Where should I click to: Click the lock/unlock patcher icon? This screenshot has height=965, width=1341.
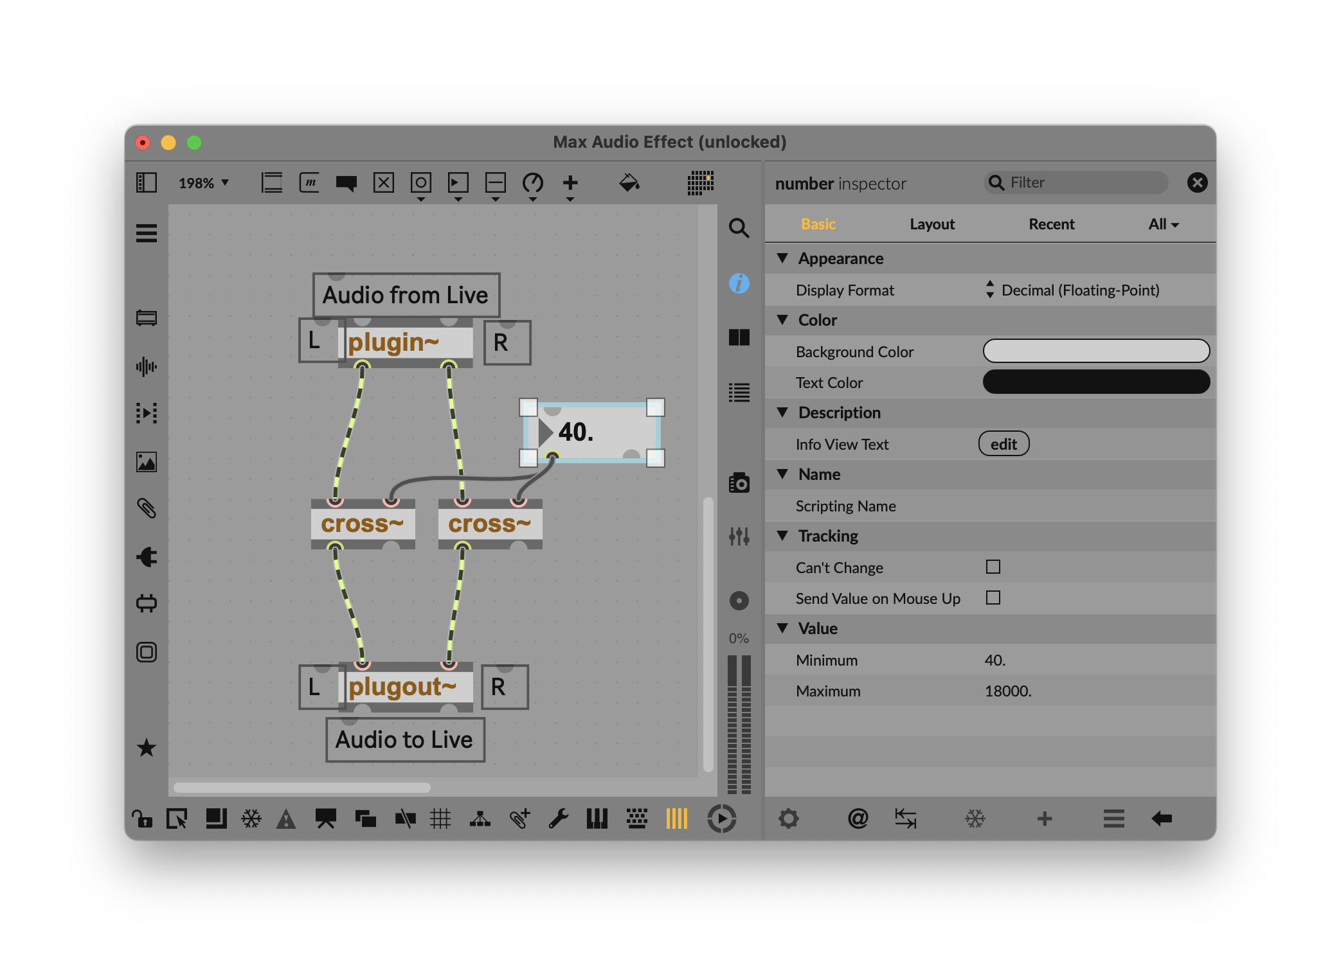click(142, 819)
